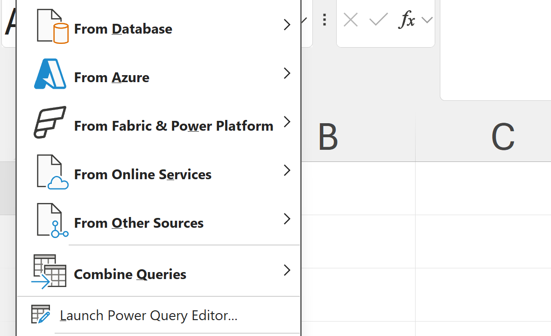Expand the From Azure submenu arrow

click(287, 74)
